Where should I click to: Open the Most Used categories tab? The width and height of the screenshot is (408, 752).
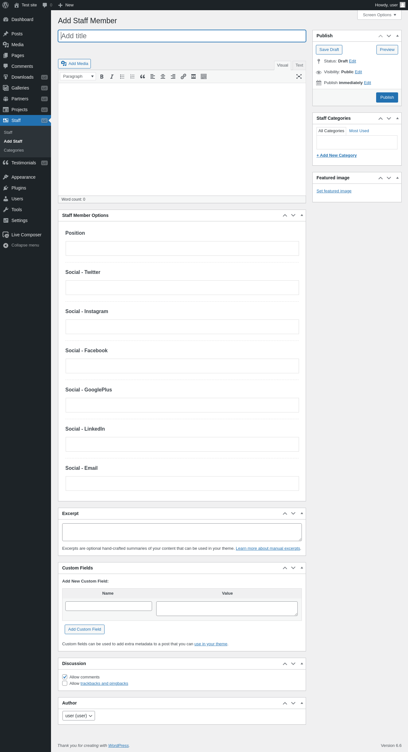coord(359,131)
